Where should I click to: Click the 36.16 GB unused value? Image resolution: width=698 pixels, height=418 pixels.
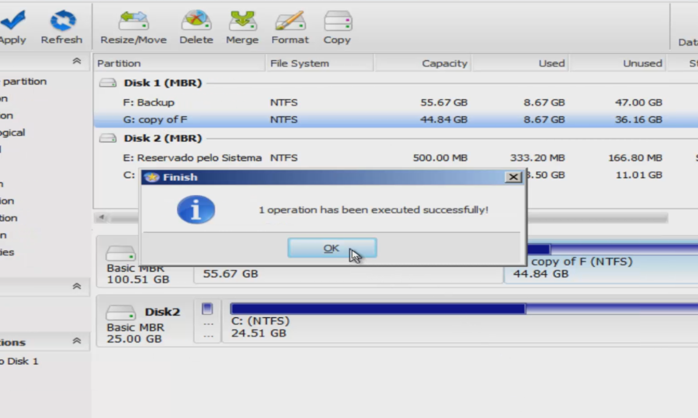click(x=638, y=119)
